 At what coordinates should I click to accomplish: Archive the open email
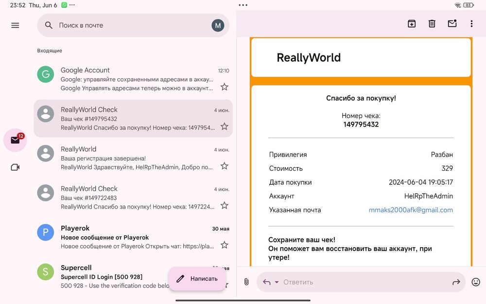(x=412, y=23)
